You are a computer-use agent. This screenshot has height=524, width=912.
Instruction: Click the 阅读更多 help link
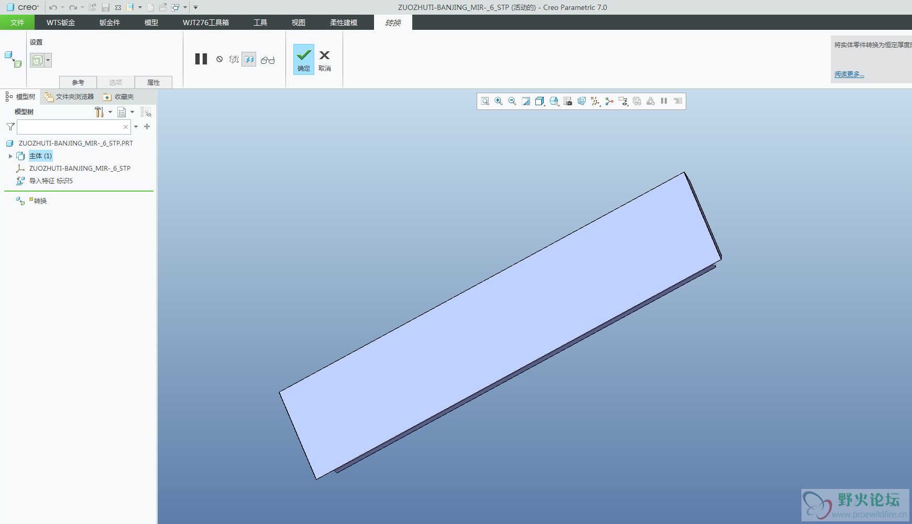849,74
